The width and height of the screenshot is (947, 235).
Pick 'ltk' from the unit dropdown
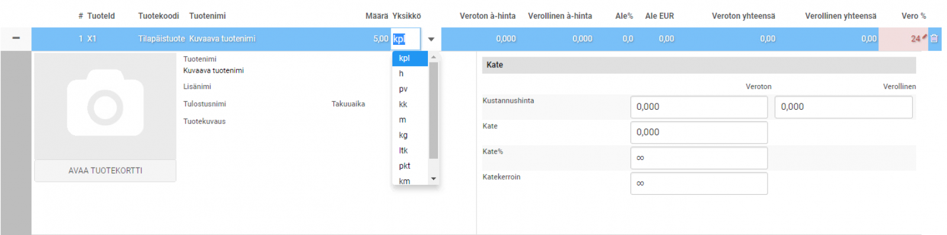[x=410, y=150]
